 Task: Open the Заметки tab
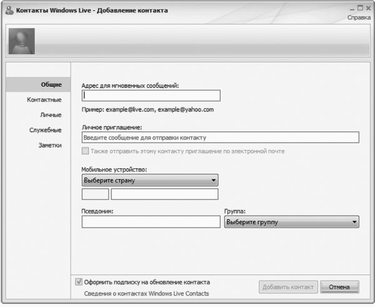(x=50, y=145)
